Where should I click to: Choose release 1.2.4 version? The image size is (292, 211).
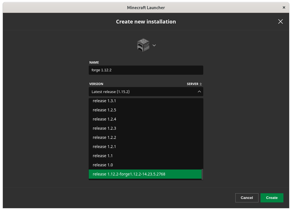pyautogui.click(x=145, y=119)
